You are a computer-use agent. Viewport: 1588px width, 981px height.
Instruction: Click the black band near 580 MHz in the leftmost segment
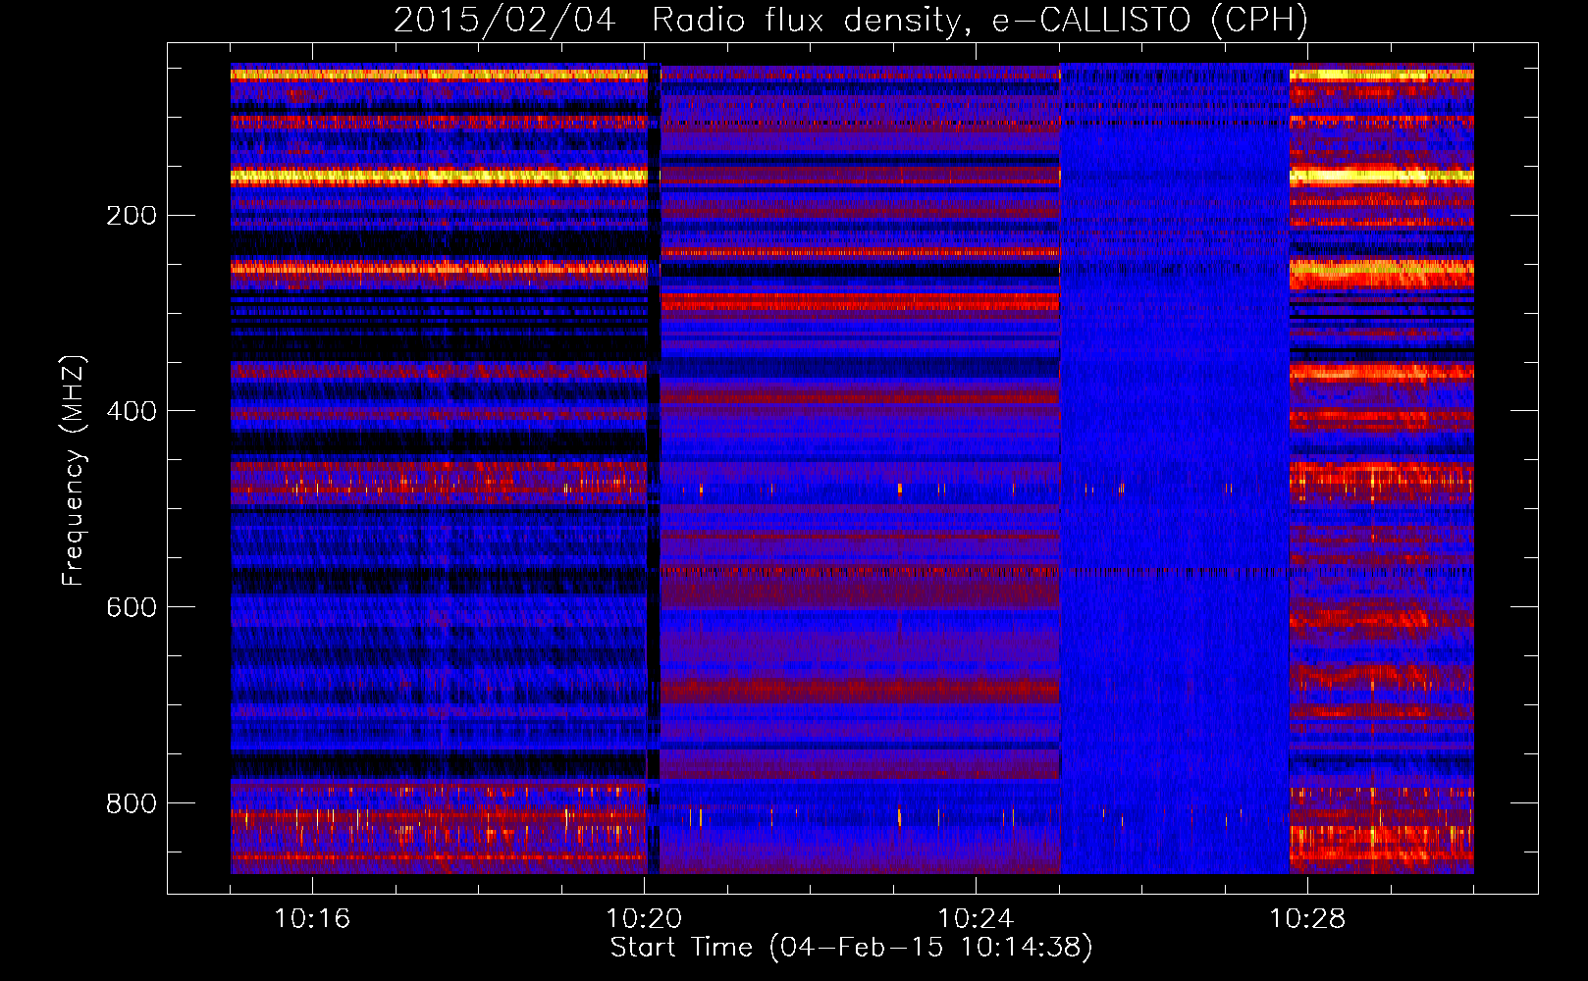click(438, 581)
